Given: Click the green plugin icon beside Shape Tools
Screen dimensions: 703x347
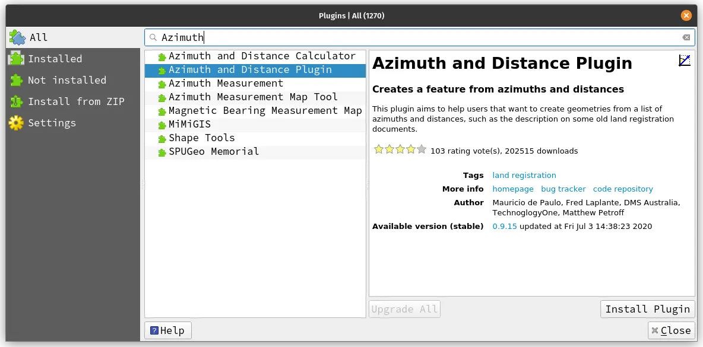Looking at the screenshot, I should pyautogui.click(x=161, y=138).
